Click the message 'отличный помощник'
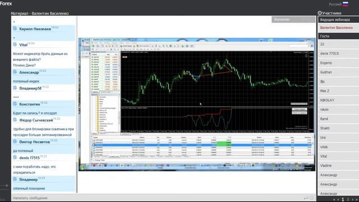This screenshot has height=202, width=359. (29, 189)
